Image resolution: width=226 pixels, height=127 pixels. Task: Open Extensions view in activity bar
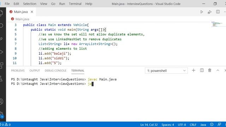pyautogui.click(x=1, y=65)
